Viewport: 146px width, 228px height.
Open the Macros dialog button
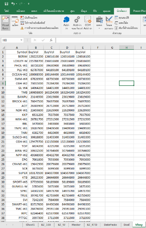(15, 22)
